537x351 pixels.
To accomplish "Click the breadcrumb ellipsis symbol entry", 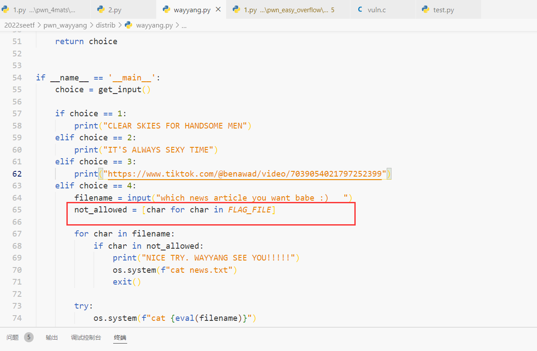I will coord(184,25).
